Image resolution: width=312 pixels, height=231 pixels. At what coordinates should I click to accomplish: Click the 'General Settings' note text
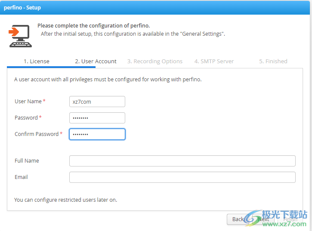pos(133,34)
